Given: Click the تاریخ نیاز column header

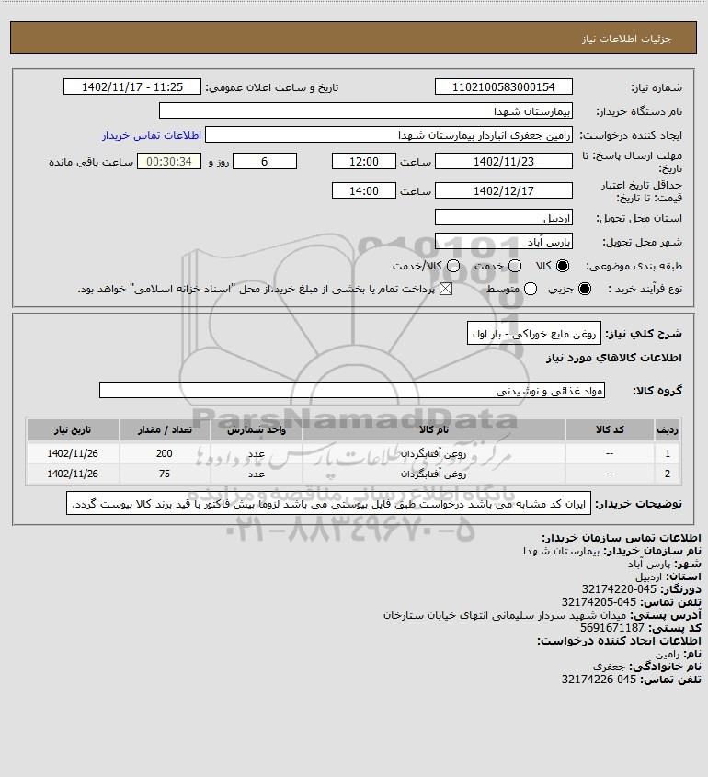Looking at the screenshot, I should (x=73, y=429).
